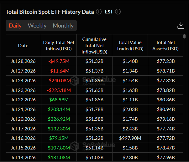Select the Jul 14,2026 date cell
Viewport: 189px width, 162px height.
(x=23, y=158)
